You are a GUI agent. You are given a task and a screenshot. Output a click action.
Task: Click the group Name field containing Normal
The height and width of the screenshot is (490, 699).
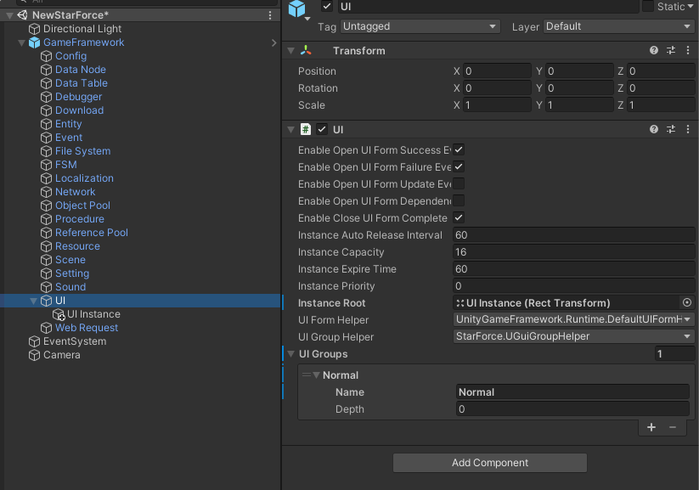pos(572,391)
